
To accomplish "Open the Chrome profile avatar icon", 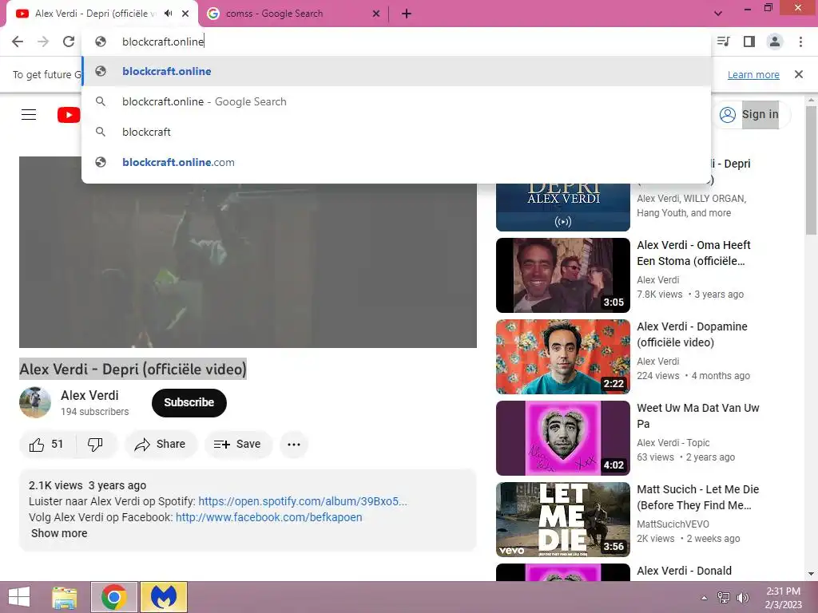I will 775,42.
